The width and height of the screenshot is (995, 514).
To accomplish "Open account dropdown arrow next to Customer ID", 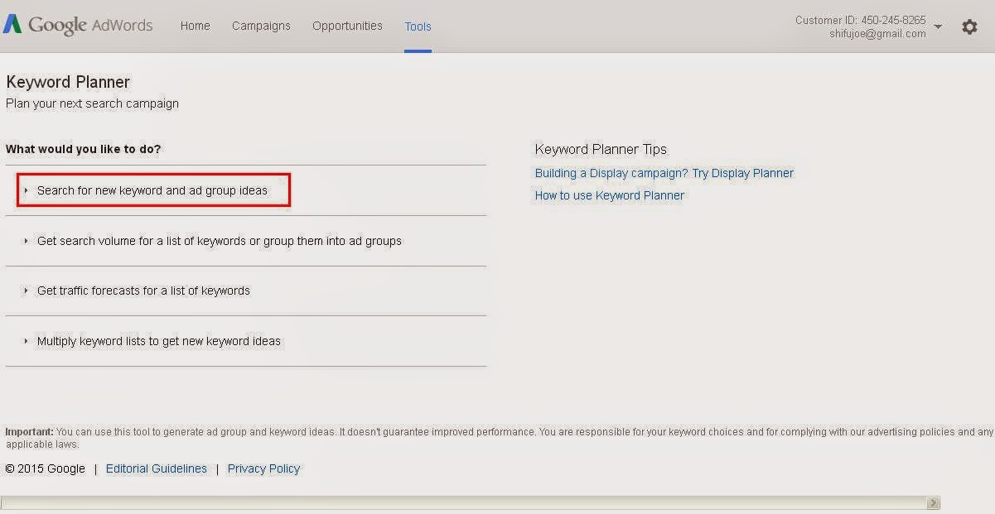I will pyautogui.click(x=938, y=27).
